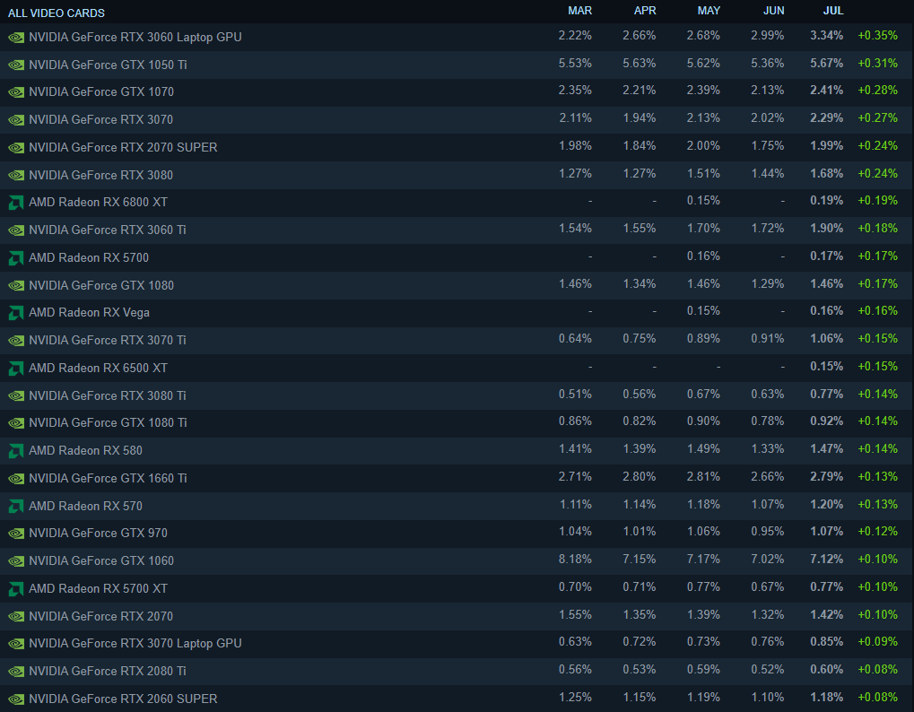Click the AMD logo beside Radeon RX 6500 XT

(x=15, y=369)
